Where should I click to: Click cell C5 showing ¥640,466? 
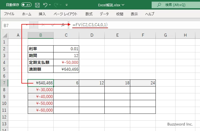pyautogui.click(x=66, y=69)
